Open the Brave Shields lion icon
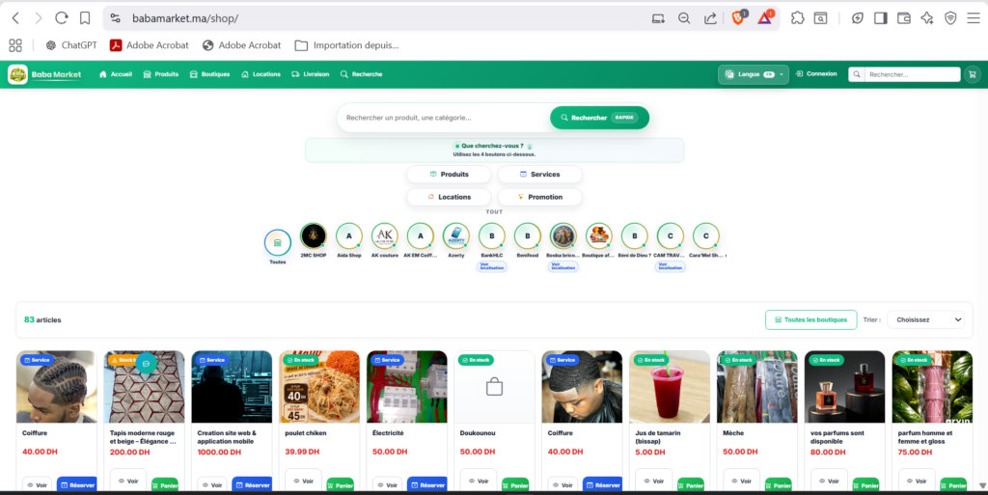 738,17
